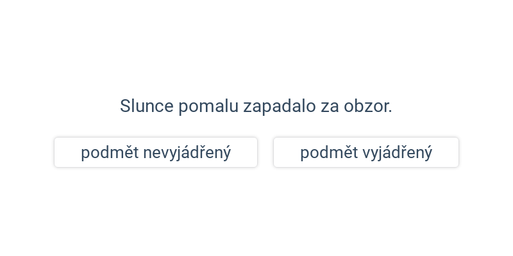Choose the expressed subject answer option

(366, 152)
